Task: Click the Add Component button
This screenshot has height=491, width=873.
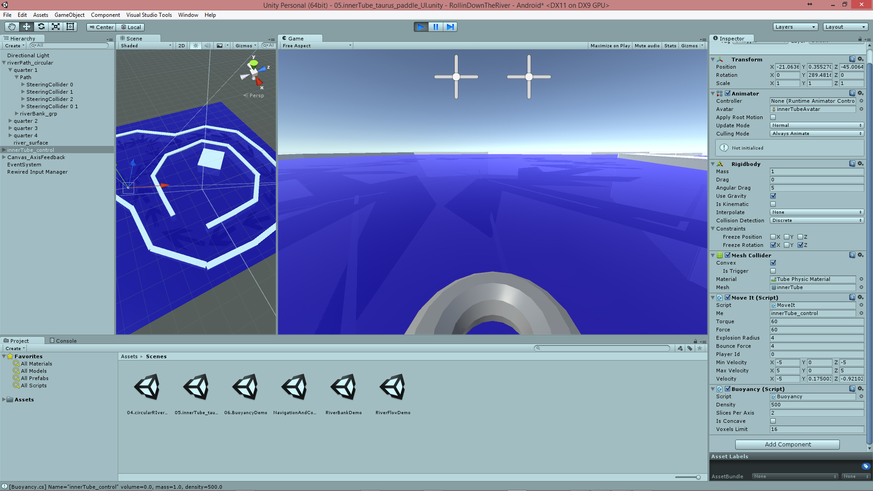Action: point(787,444)
